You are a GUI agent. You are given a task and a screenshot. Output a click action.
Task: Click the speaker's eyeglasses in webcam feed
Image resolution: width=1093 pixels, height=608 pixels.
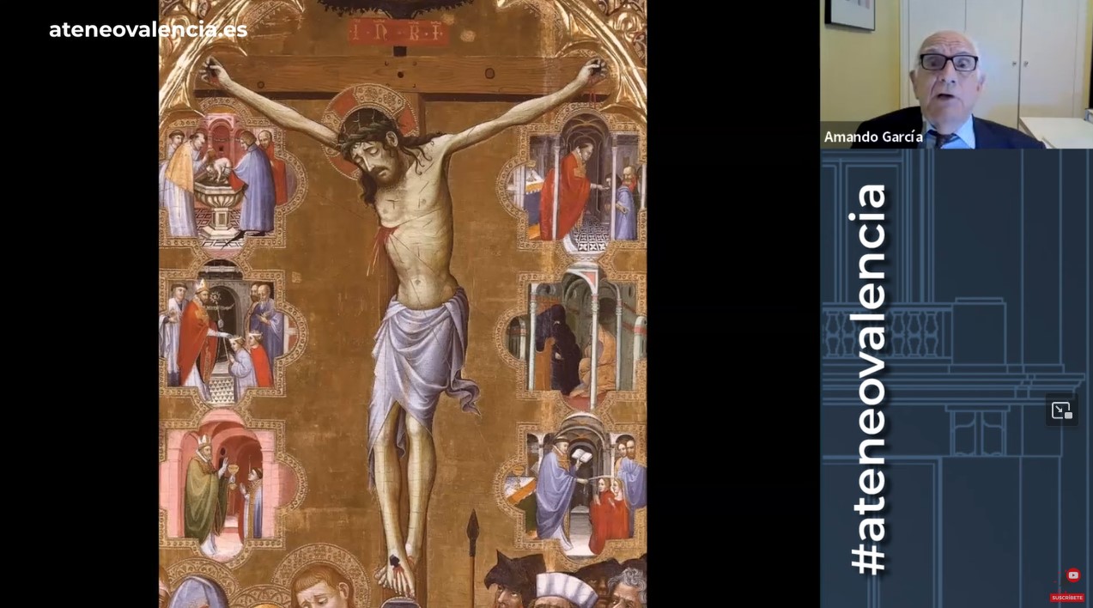click(948, 62)
